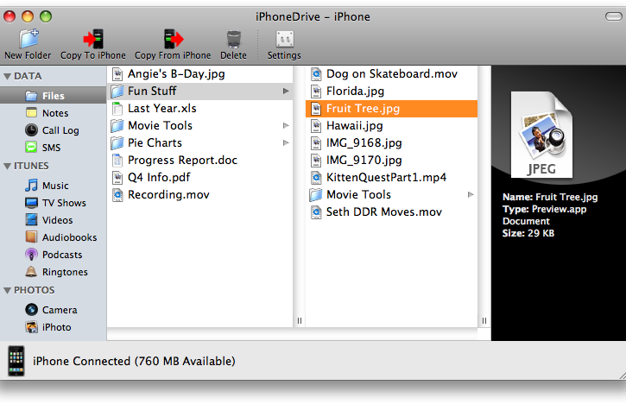Image resolution: width=626 pixels, height=404 pixels.
Task: Select Videos under iTunes
Action: 53,220
